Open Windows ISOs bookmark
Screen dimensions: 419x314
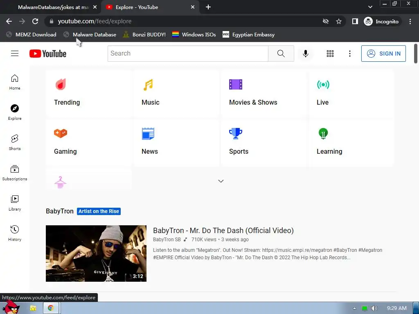point(194,34)
